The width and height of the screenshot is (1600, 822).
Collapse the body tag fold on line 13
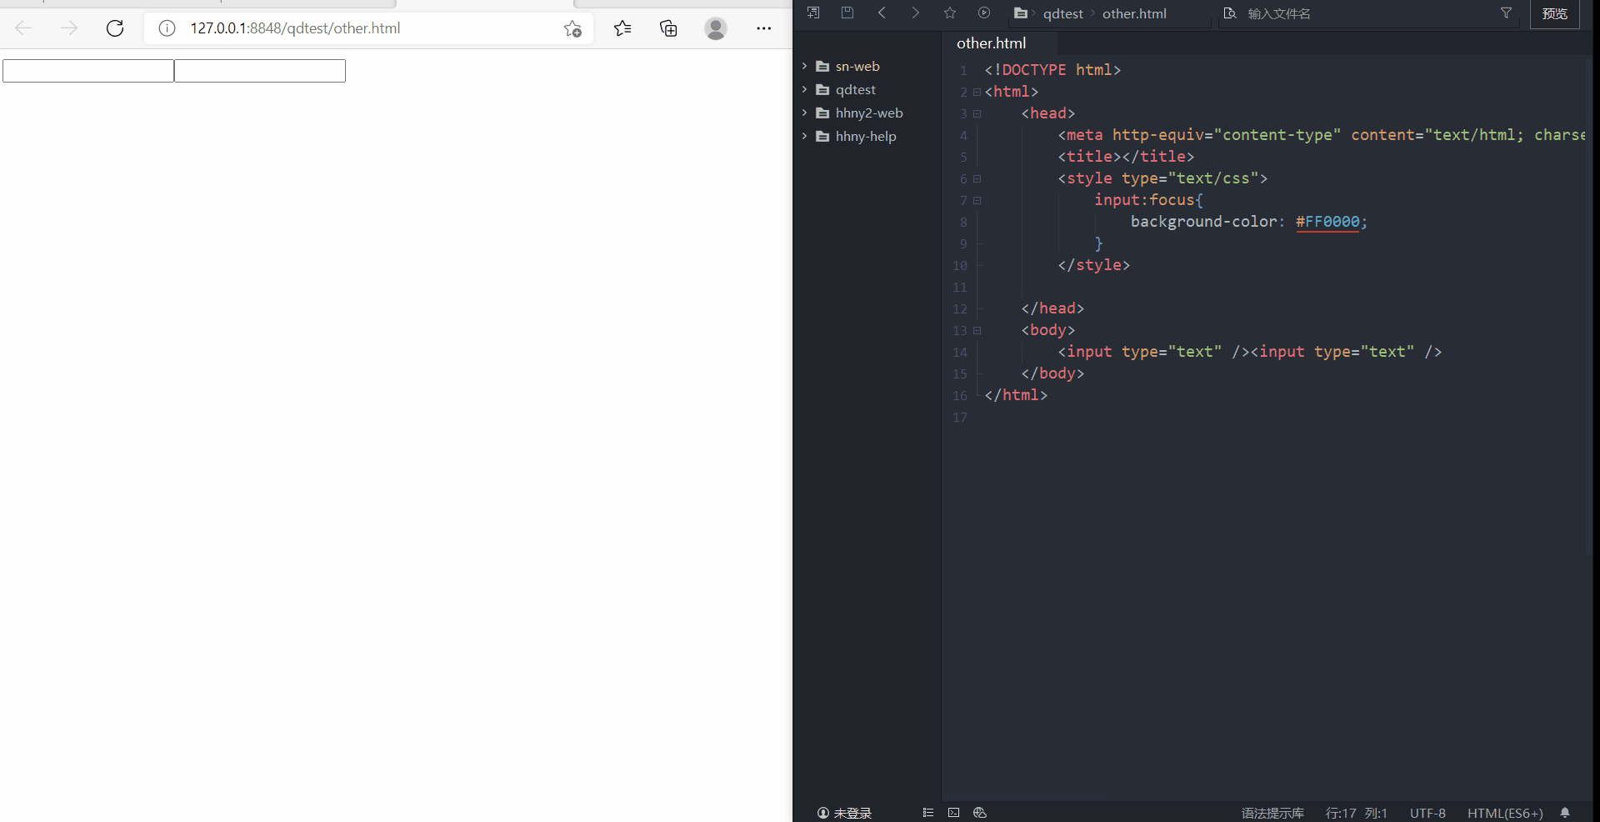click(977, 330)
